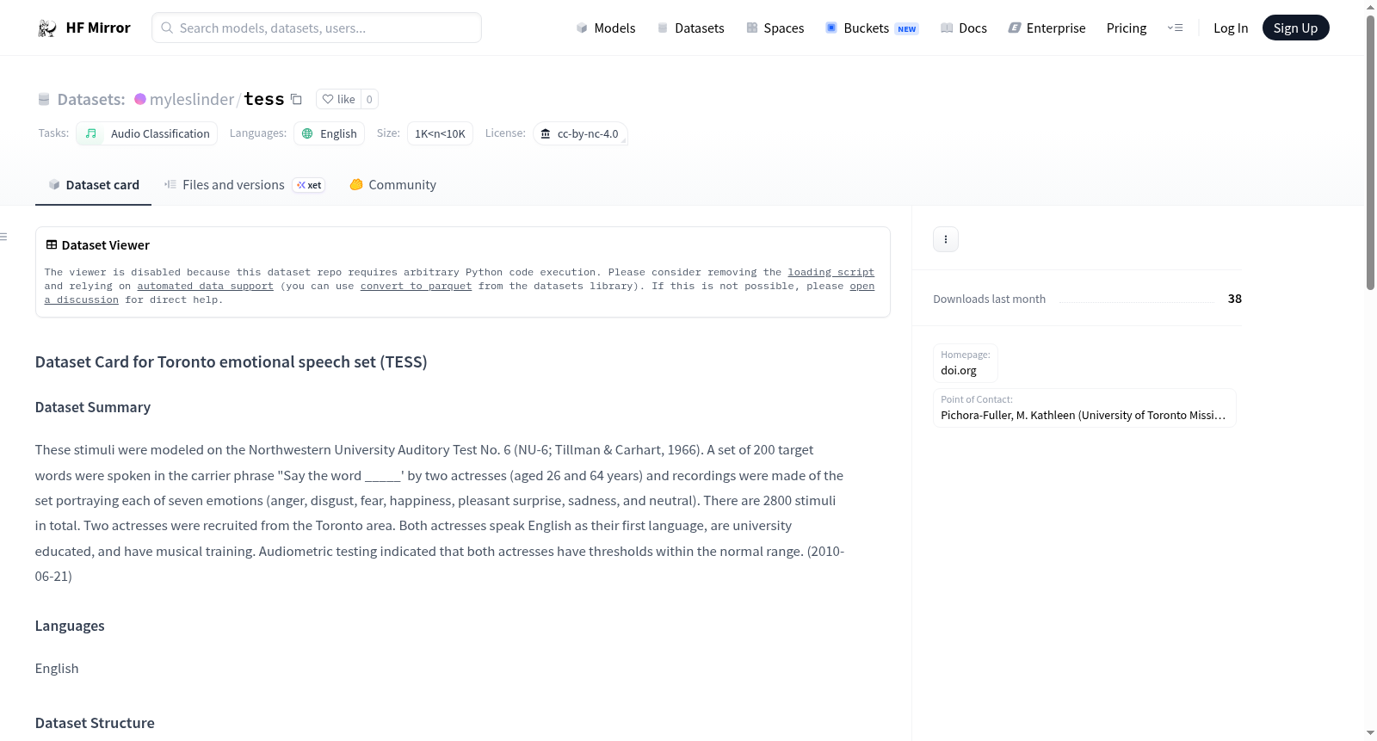Click the Datasets breadcrumb stack icon
1377x741 pixels.
44,99
